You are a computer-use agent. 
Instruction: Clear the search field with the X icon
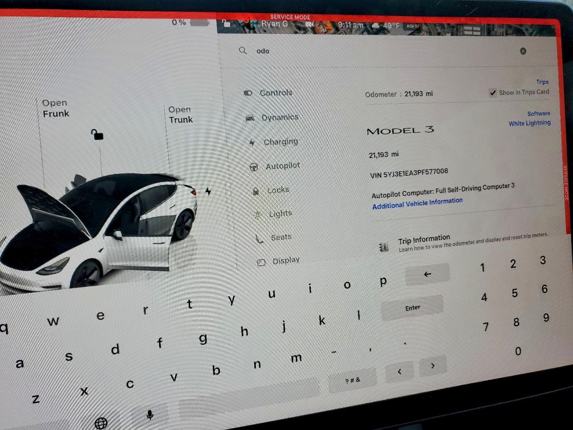tap(523, 51)
